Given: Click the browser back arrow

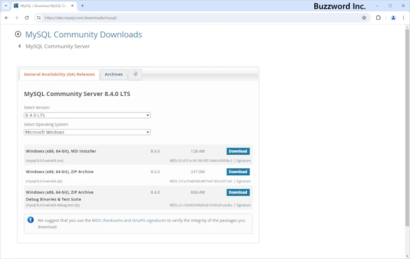Looking at the screenshot, I should pyautogui.click(x=6, y=17).
